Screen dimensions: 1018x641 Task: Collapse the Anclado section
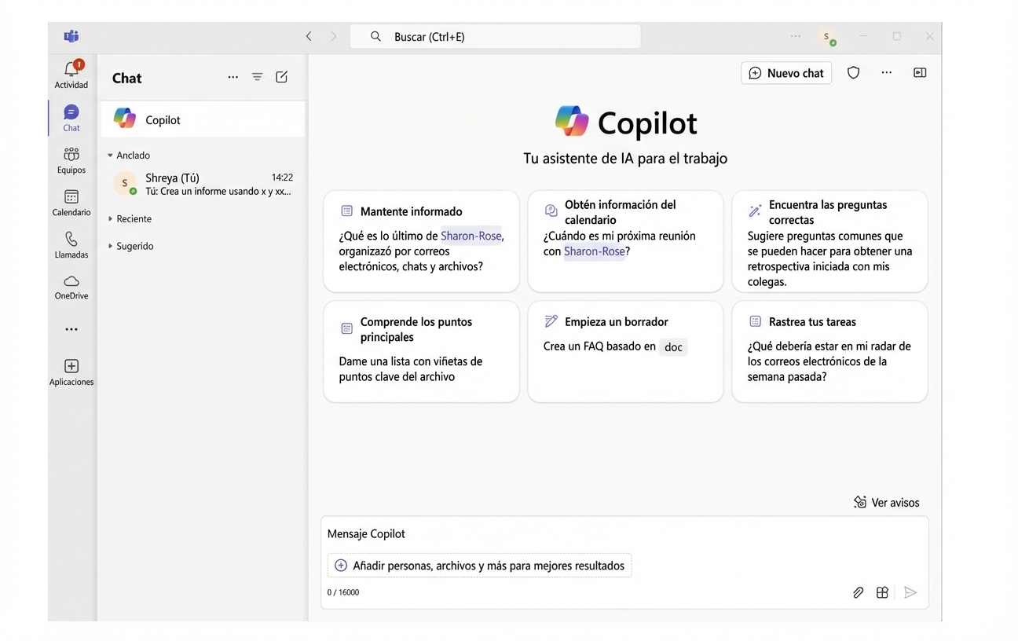click(x=129, y=155)
